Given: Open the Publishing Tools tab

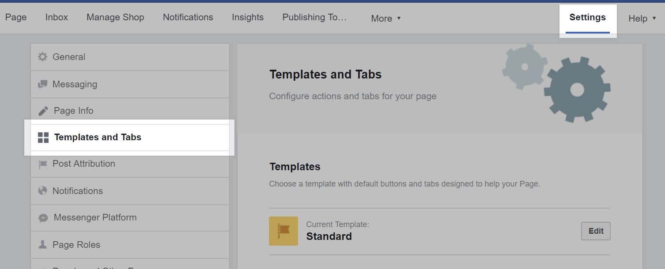Looking at the screenshot, I should click(314, 17).
